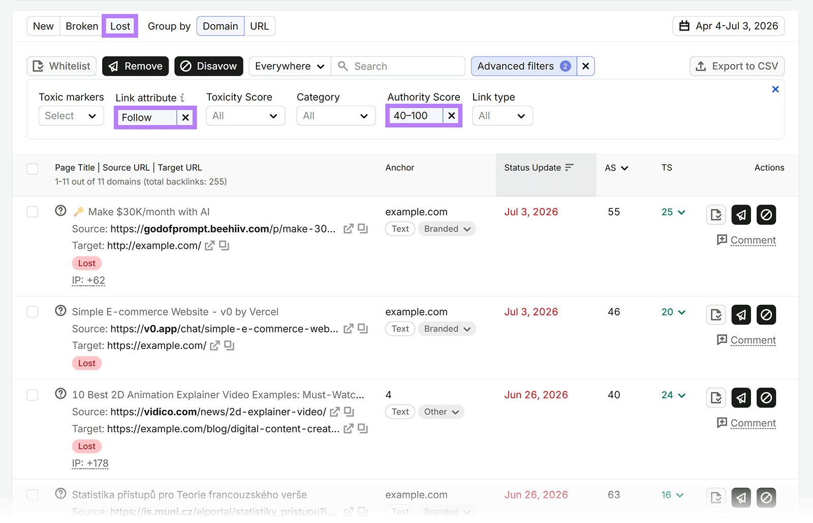The height and width of the screenshot is (523, 813).
Task: Copy the vidico.com source URL
Action: coord(349,412)
